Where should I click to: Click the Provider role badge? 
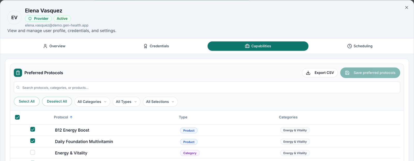click(38, 19)
